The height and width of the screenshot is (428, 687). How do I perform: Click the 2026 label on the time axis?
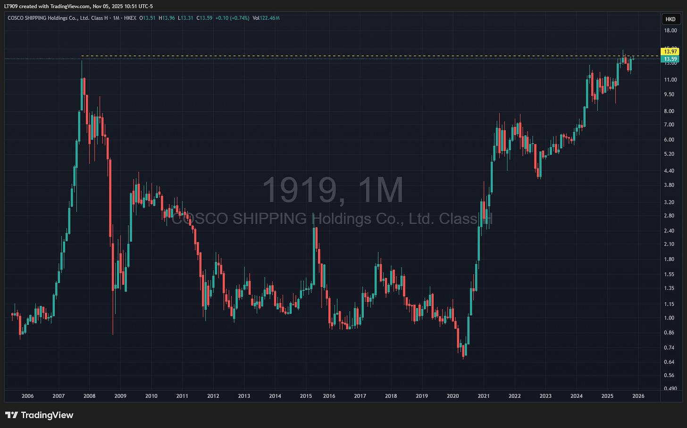[x=638, y=396]
